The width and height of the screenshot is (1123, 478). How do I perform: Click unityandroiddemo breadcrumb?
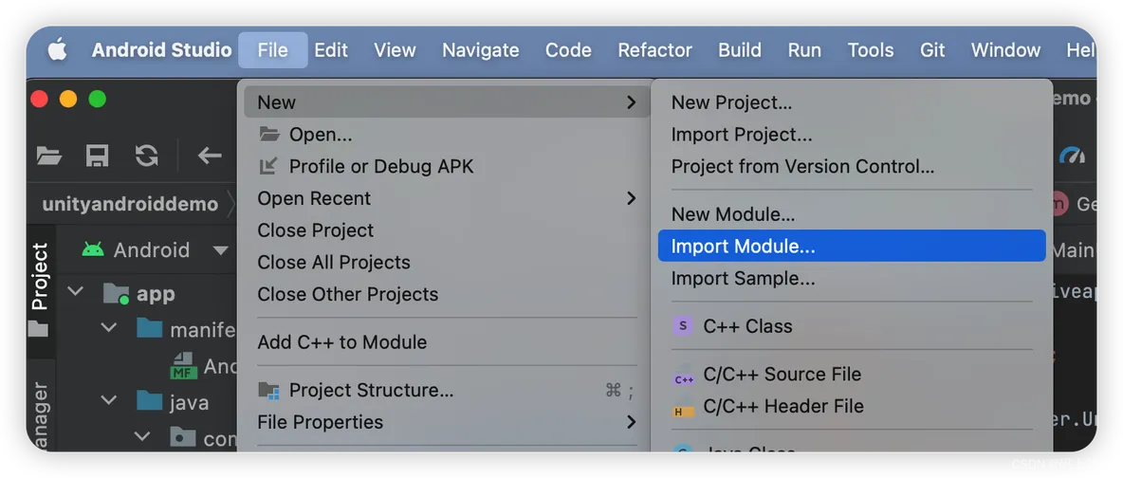[x=130, y=204]
